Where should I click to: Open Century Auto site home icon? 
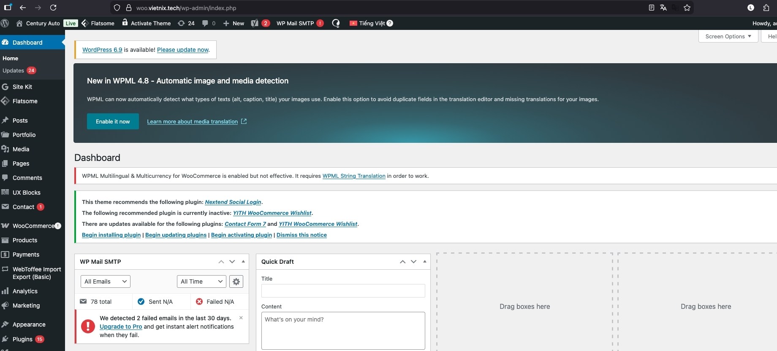[19, 23]
